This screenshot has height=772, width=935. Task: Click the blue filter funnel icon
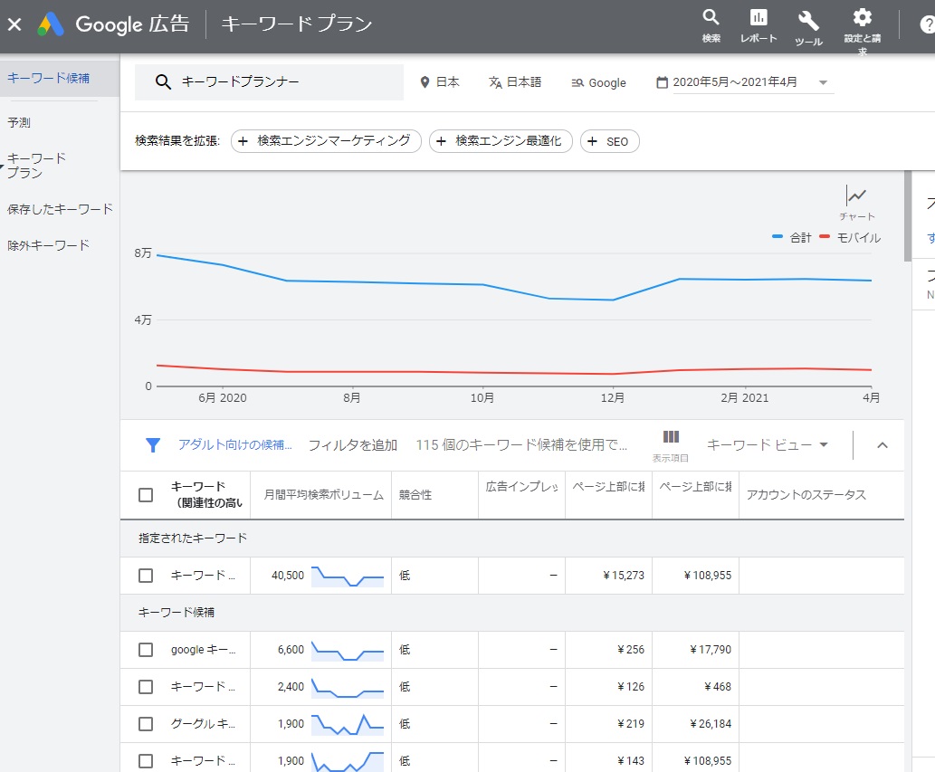(x=153, y=444)
